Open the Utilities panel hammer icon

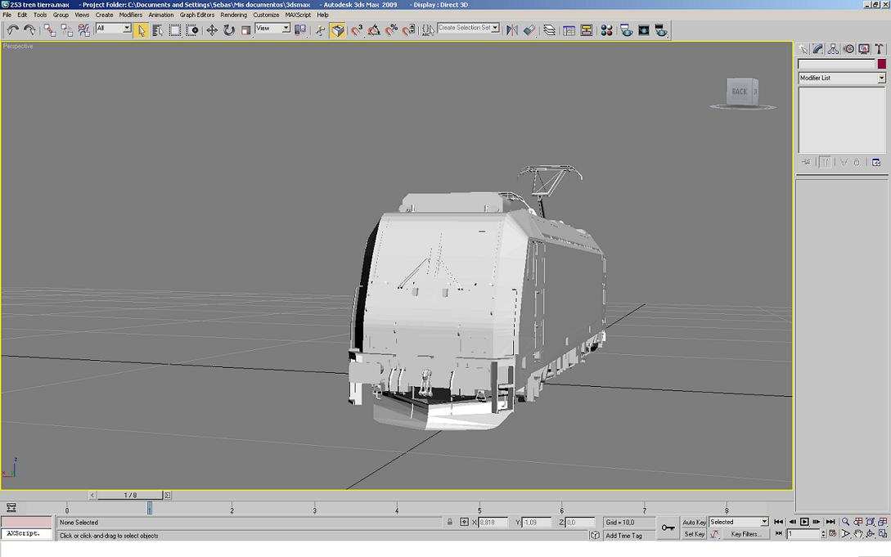pyautogui.click(x=880, y=49)
